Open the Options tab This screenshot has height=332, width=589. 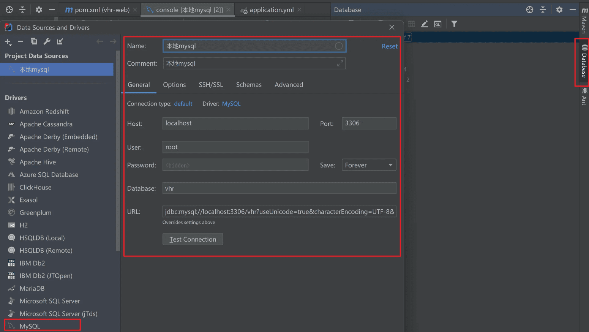[x=174, y=85]
